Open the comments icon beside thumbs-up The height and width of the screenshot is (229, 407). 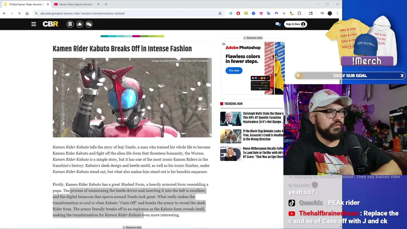point(89,24)
